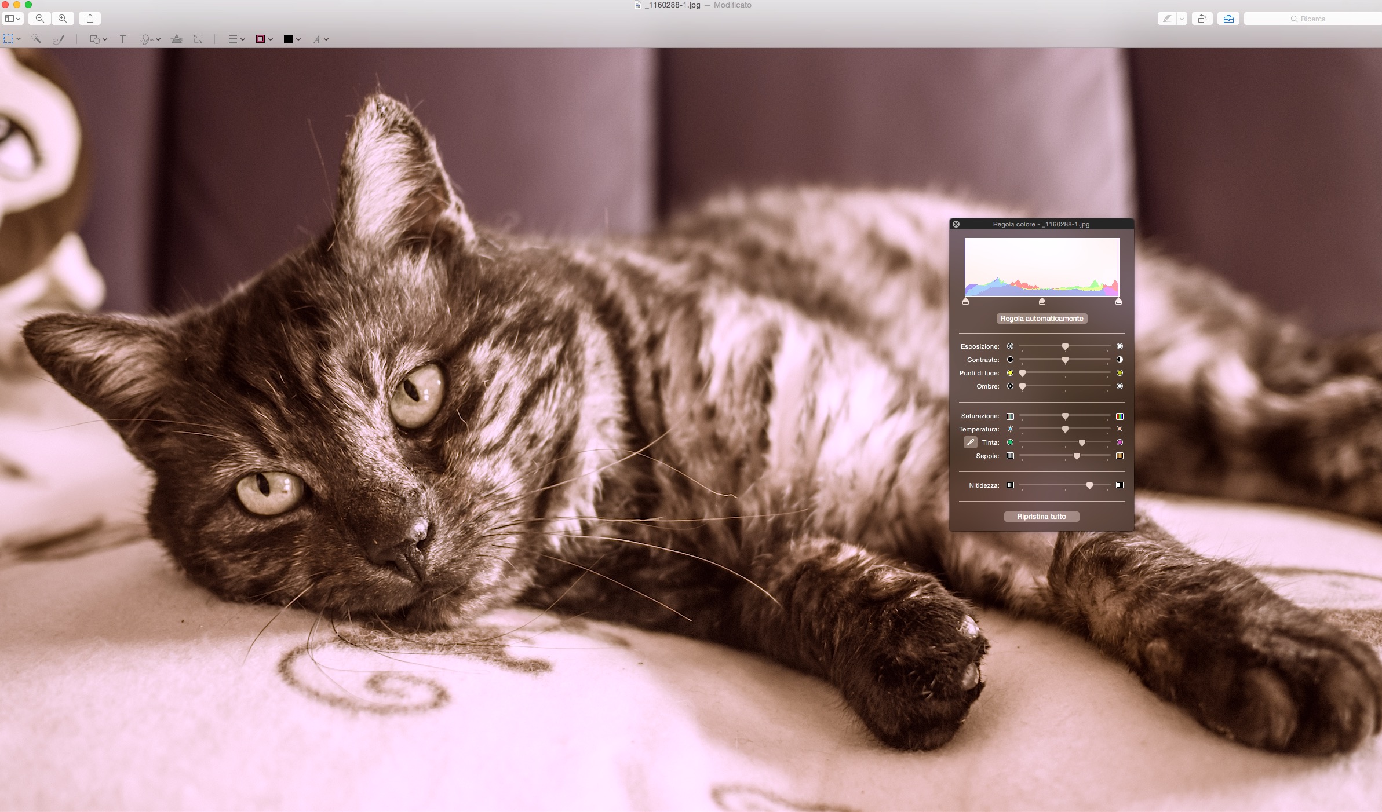Screen dimensions: 1382x812
Task: Click the Instant Alpha magic wand tool
Action: (36, 39)
